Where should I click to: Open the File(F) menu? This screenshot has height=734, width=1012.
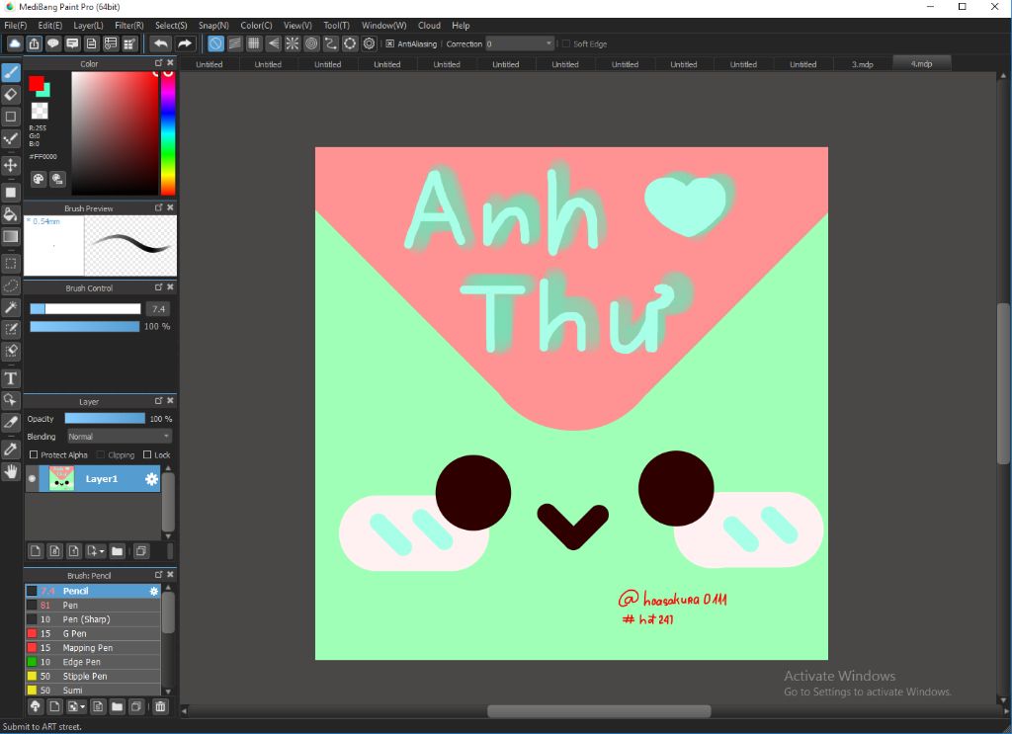coord(16,25)
